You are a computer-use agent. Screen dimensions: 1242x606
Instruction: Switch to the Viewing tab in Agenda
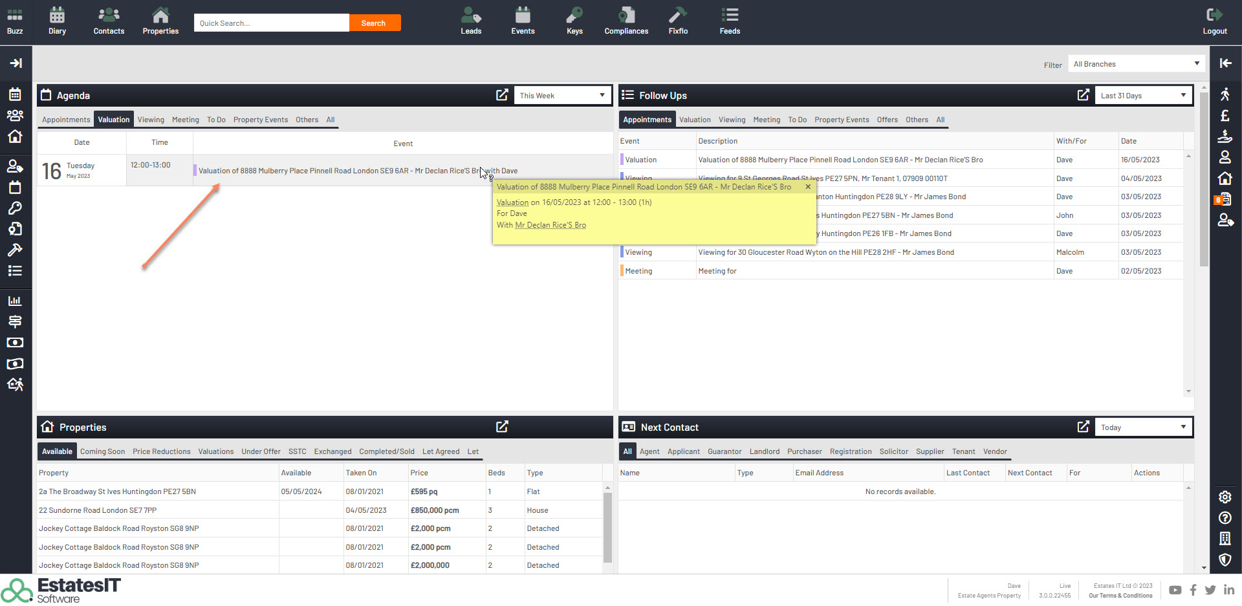[x=151, y=120]
